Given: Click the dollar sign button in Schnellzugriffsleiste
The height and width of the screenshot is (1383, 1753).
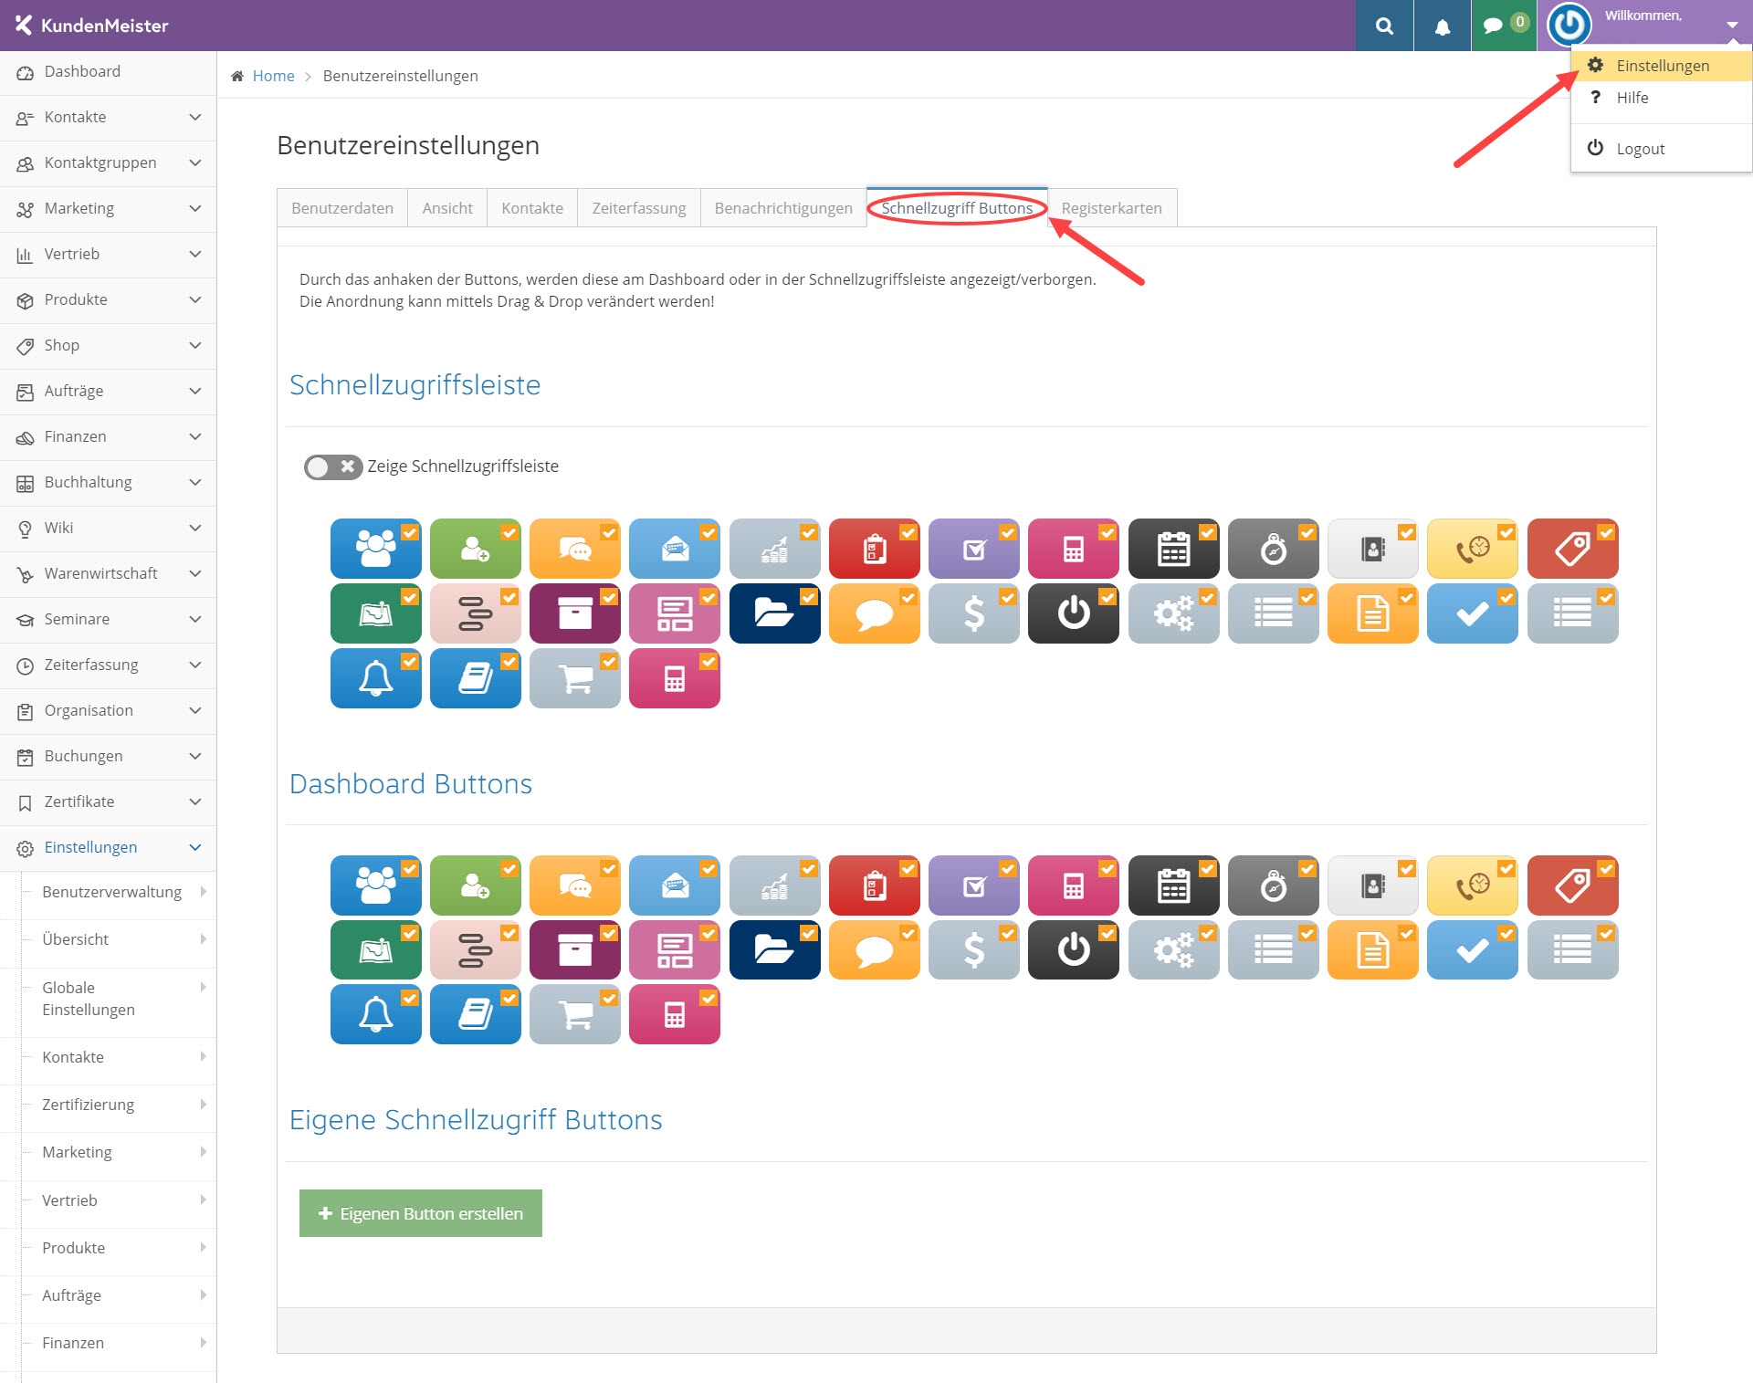Looking at the screenshot, I should pos(973,613).
